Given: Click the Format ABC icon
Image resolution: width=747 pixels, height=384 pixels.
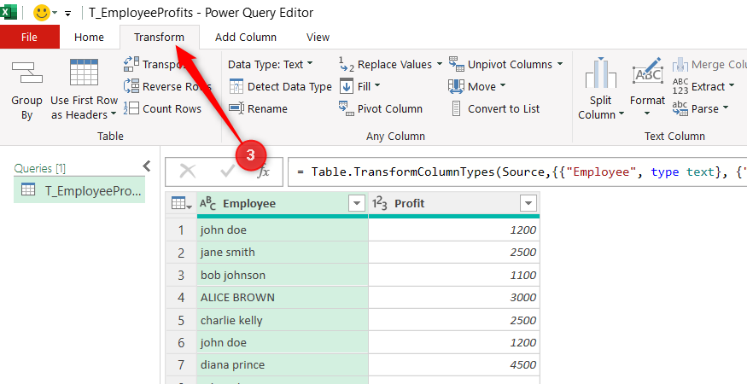Looking at the screenshot, I should [x=647, y=73].
